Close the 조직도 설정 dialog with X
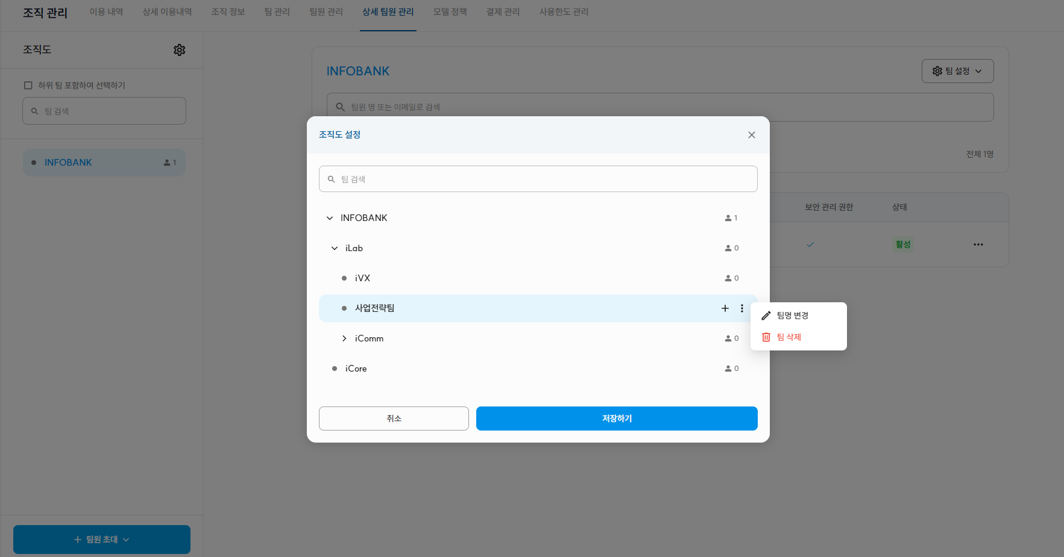The width and height of the screenshot is (1064, 557). 751,135
